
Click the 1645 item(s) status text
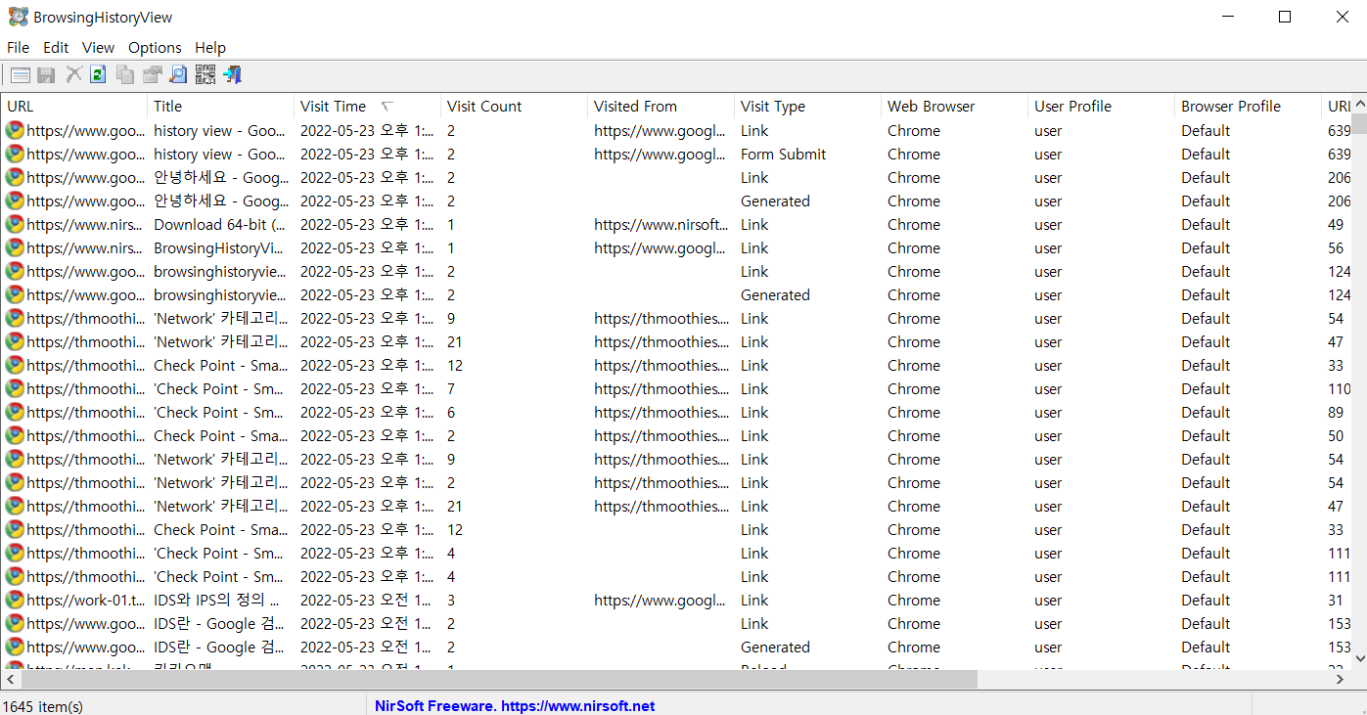point(43,705)
